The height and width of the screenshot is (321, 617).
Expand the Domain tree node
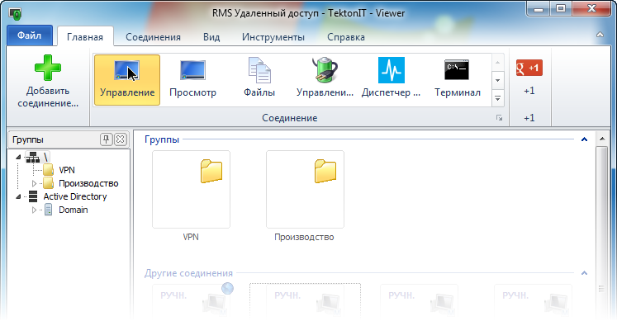click(34, 210)
